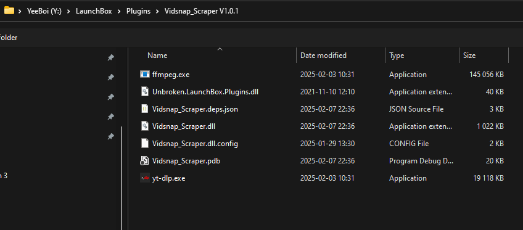Screen dimensions: 523x230
Task: Click the middle pin icon in sidebar
Action: (x=111, y=97)
